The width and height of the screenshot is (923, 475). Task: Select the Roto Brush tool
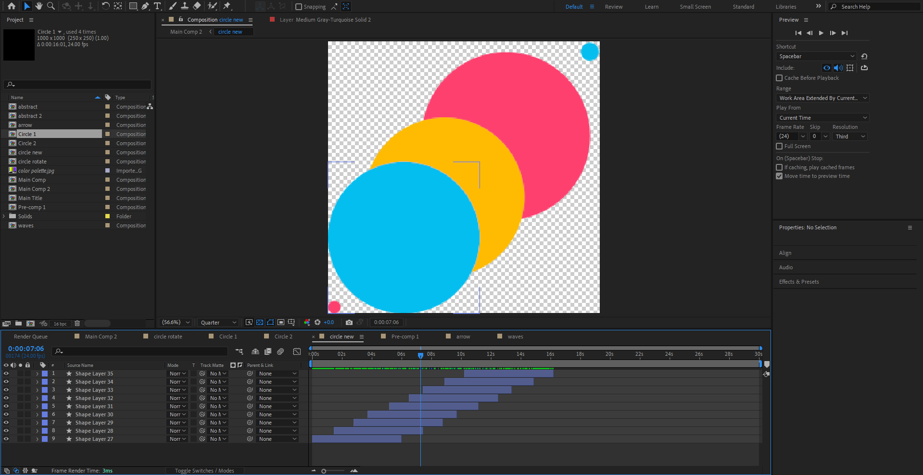[212, 6]
